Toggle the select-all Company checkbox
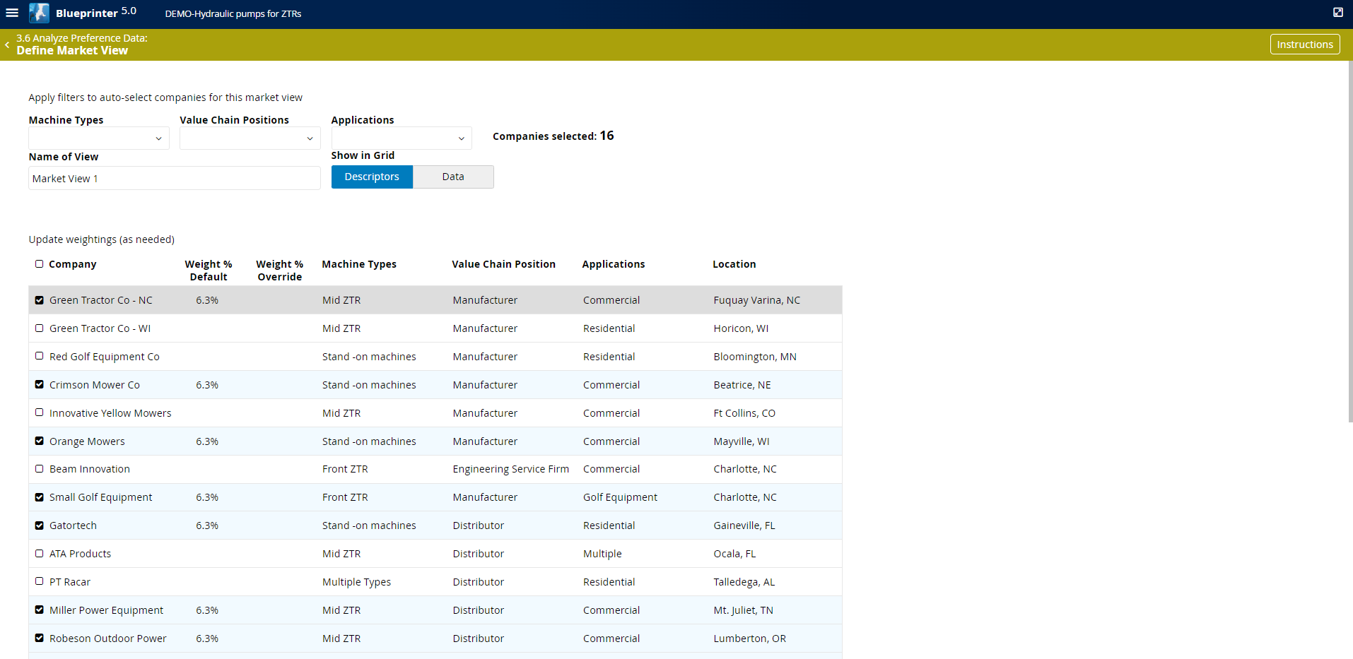Viewport: 1353px width, 659px height. (x=40, y=264)
